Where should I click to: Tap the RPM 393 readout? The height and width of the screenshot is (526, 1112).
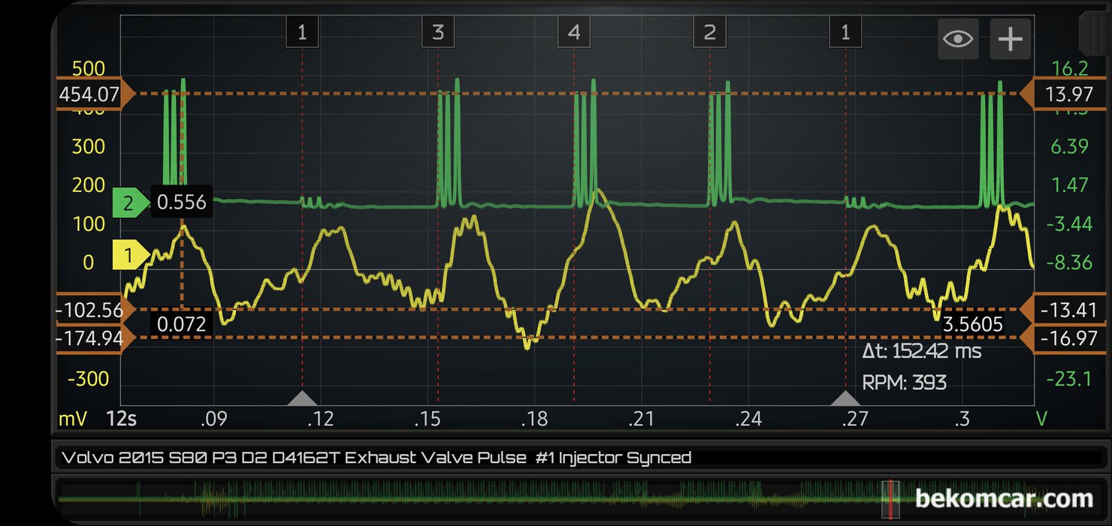[904, 383]
